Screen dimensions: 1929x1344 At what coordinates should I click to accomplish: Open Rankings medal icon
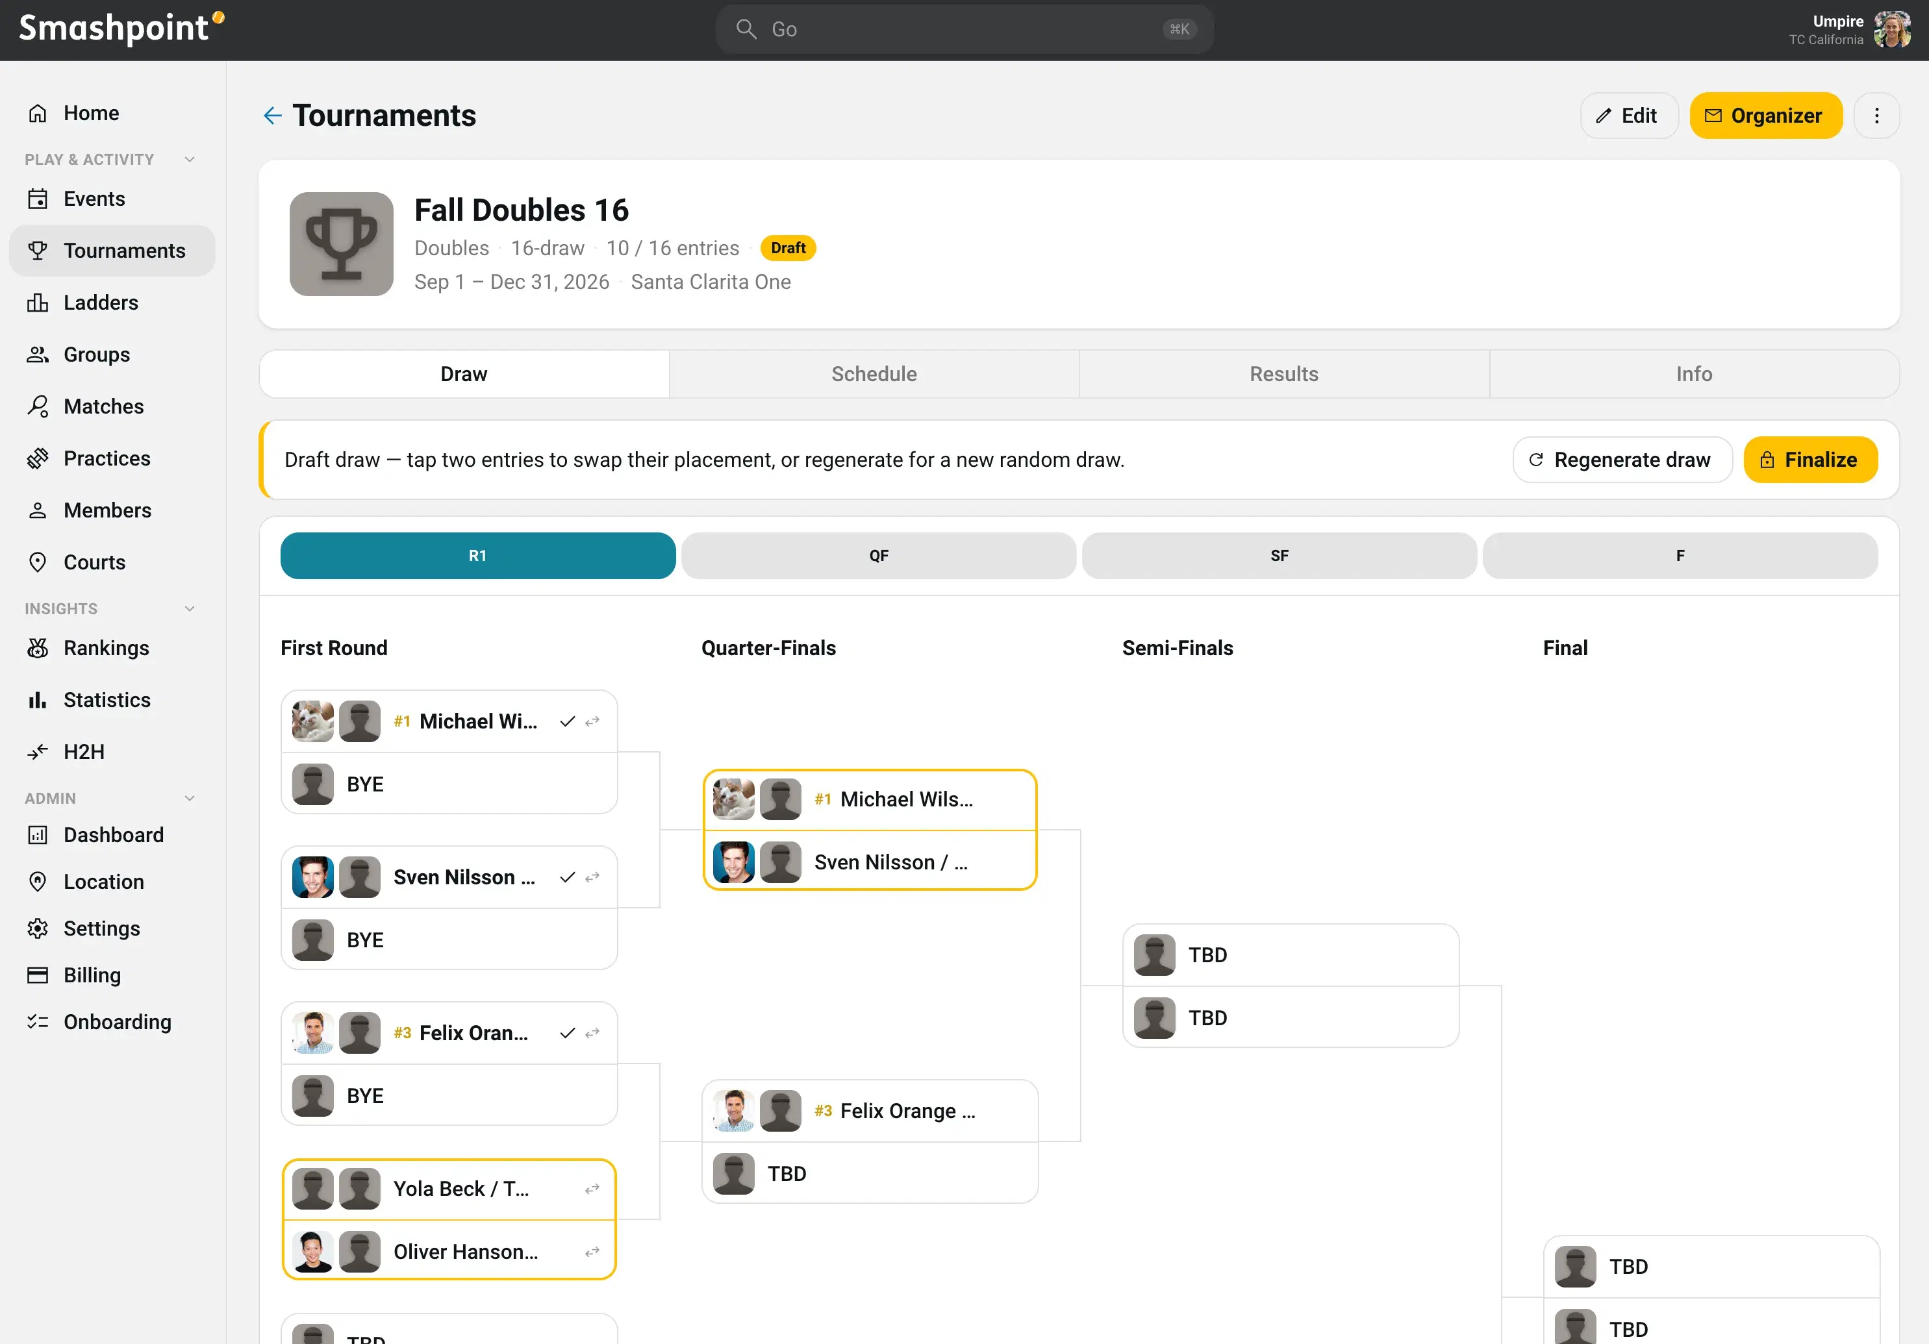click(38, 649)
